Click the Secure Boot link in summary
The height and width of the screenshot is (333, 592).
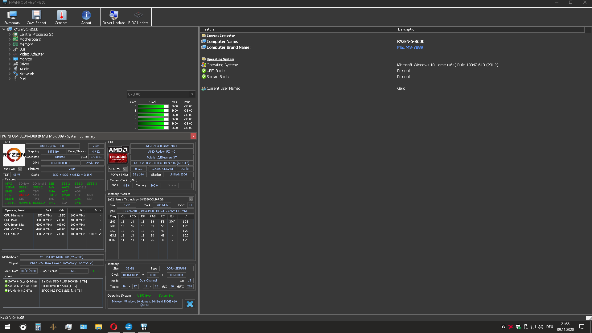coord(166,295)
